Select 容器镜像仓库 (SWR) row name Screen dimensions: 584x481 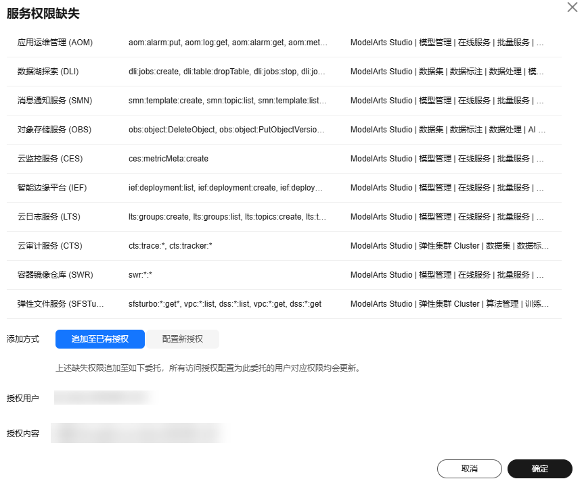(x=55, y=274)
